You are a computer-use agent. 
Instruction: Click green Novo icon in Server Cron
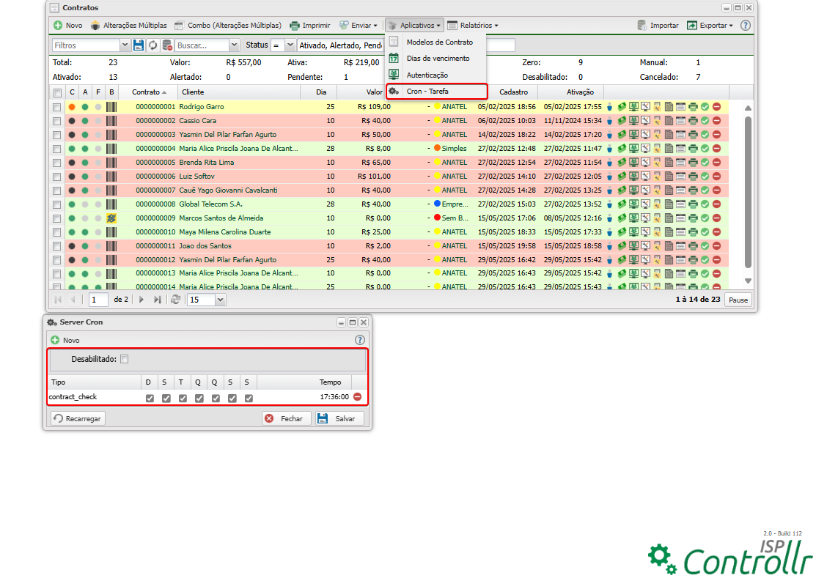[55, 341]
